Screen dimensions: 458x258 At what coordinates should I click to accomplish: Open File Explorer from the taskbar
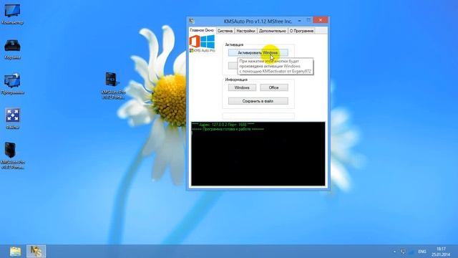pyautogui.click(x=15, y=252)
